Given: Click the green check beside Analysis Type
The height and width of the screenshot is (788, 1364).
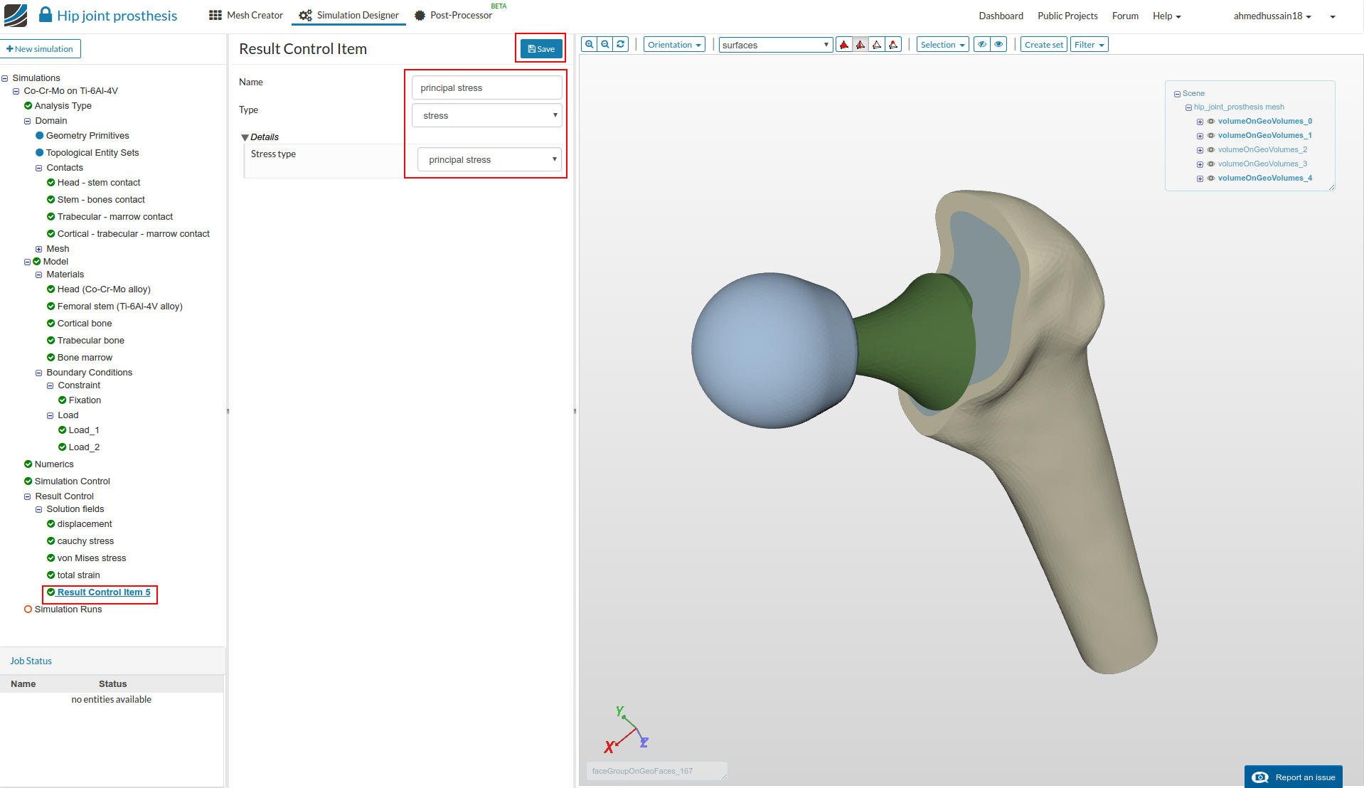Looking at the screenshot, I should (28, 106).
